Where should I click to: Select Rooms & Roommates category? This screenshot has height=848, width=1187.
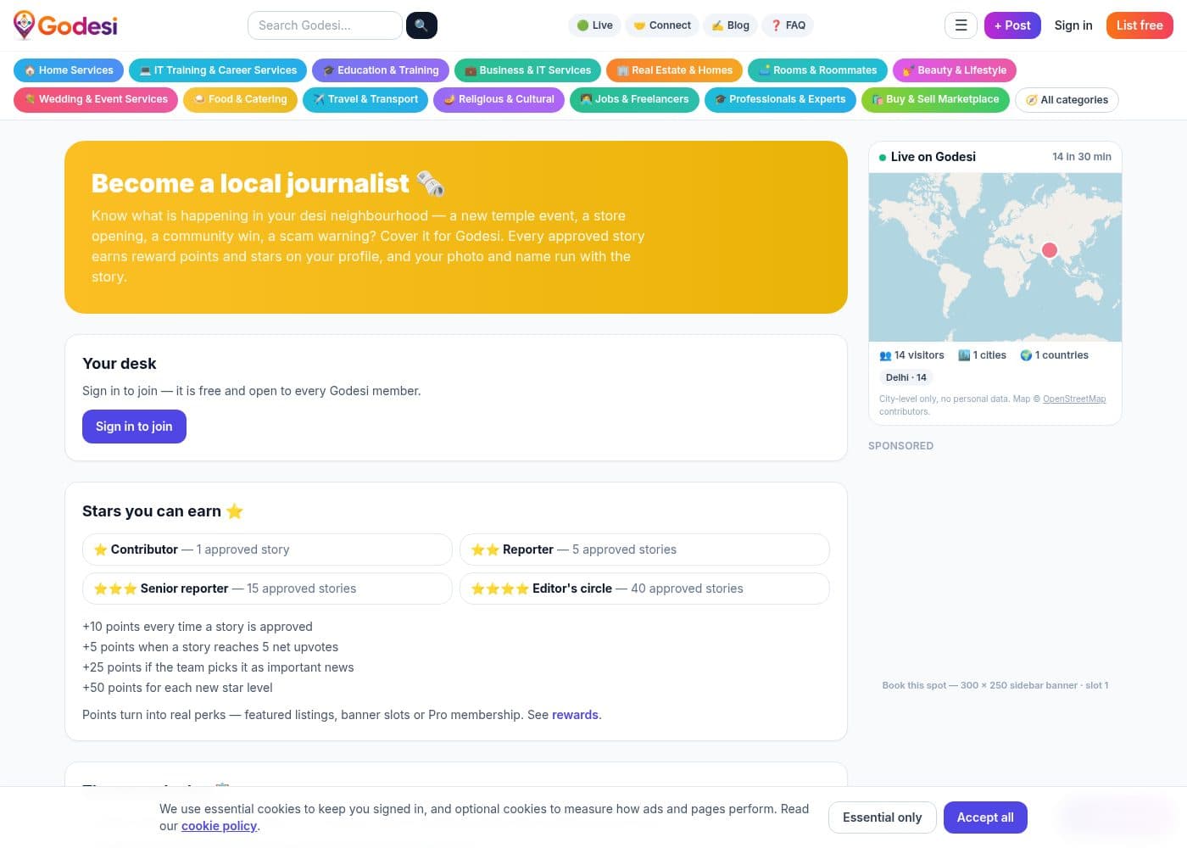point(817,70)
